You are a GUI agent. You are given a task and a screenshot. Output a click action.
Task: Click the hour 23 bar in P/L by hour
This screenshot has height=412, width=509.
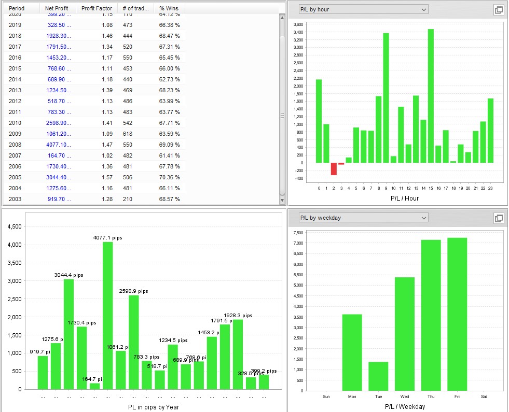tap(490, 131)
